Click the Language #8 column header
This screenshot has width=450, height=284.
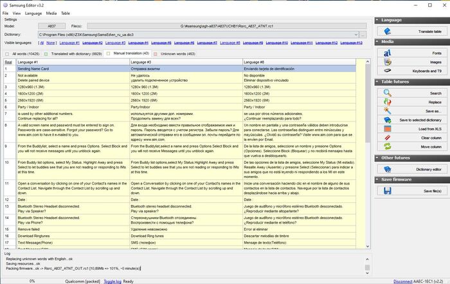click(x=299, y=62)
